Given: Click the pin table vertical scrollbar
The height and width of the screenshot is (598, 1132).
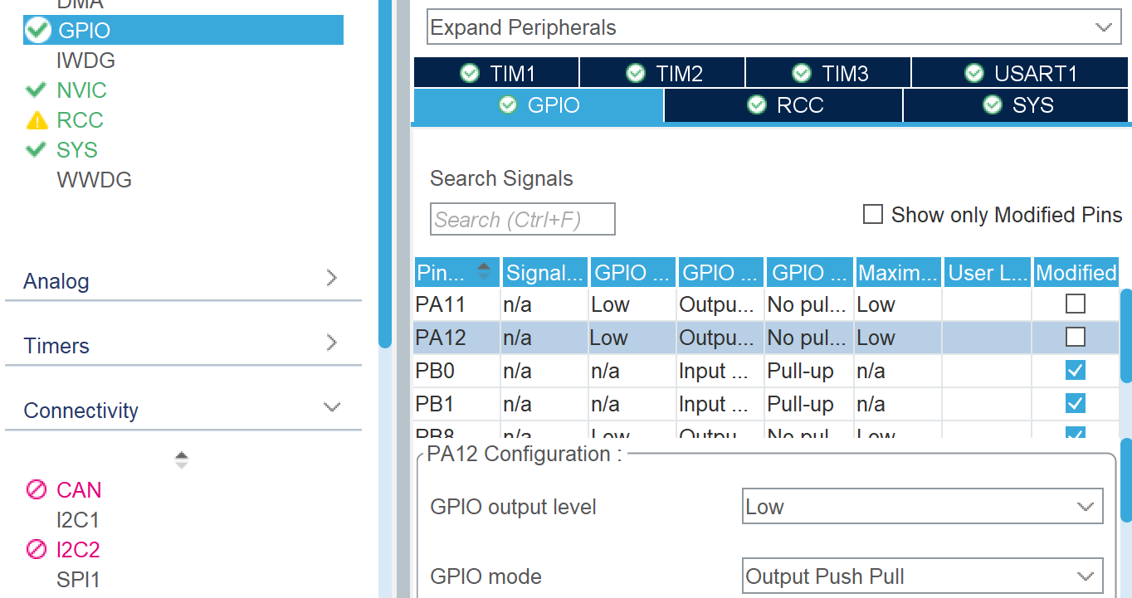Looking at the screenshot, I should pyautogui.click(x=1126, y=334).
